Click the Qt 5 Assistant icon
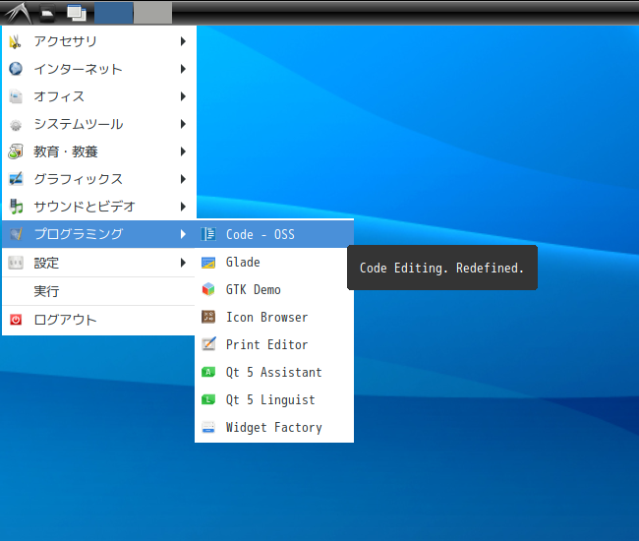639x541 pixels. click(208, 372)
